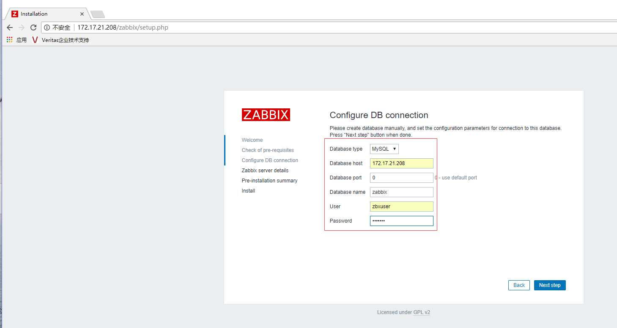Open the GPL v2 license link
This screenshot has width=617, height=328.
[422, 312]
